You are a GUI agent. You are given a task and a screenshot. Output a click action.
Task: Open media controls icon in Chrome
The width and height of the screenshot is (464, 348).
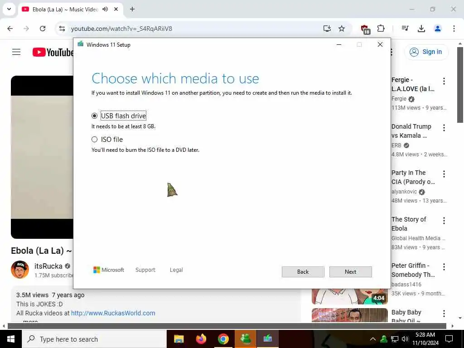(405, 29)
